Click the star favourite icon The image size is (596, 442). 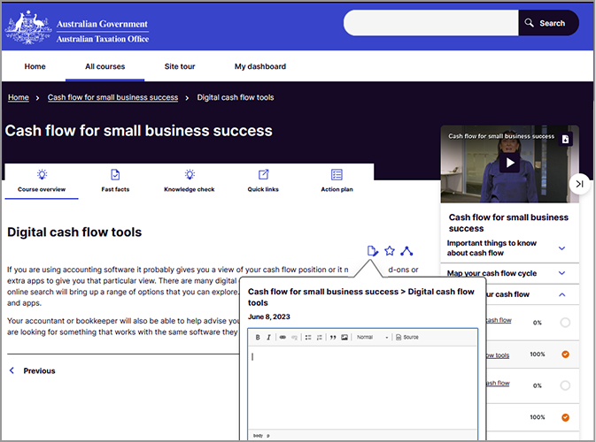(390, 251)
